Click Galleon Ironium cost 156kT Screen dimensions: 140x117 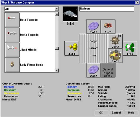pos(91,87)
